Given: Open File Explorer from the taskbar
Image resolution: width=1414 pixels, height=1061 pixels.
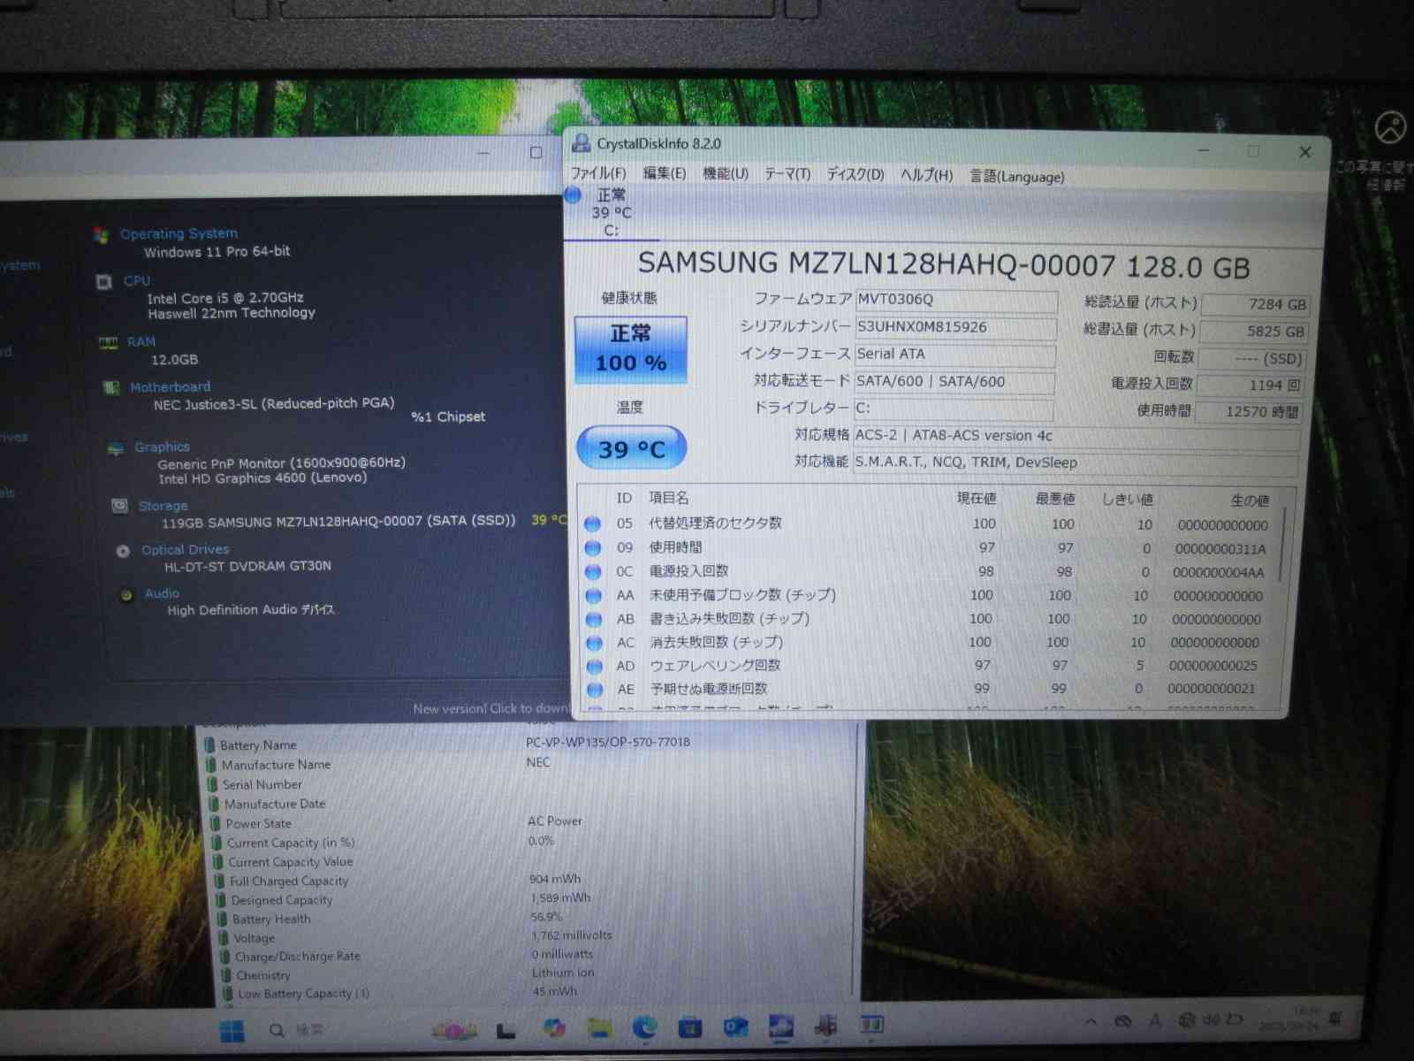Looking at the screenshot, I should (x=599, y=1027).
